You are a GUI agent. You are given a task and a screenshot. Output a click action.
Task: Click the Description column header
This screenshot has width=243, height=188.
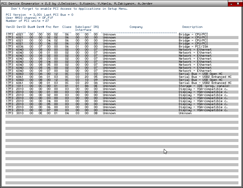coord(192,27)
